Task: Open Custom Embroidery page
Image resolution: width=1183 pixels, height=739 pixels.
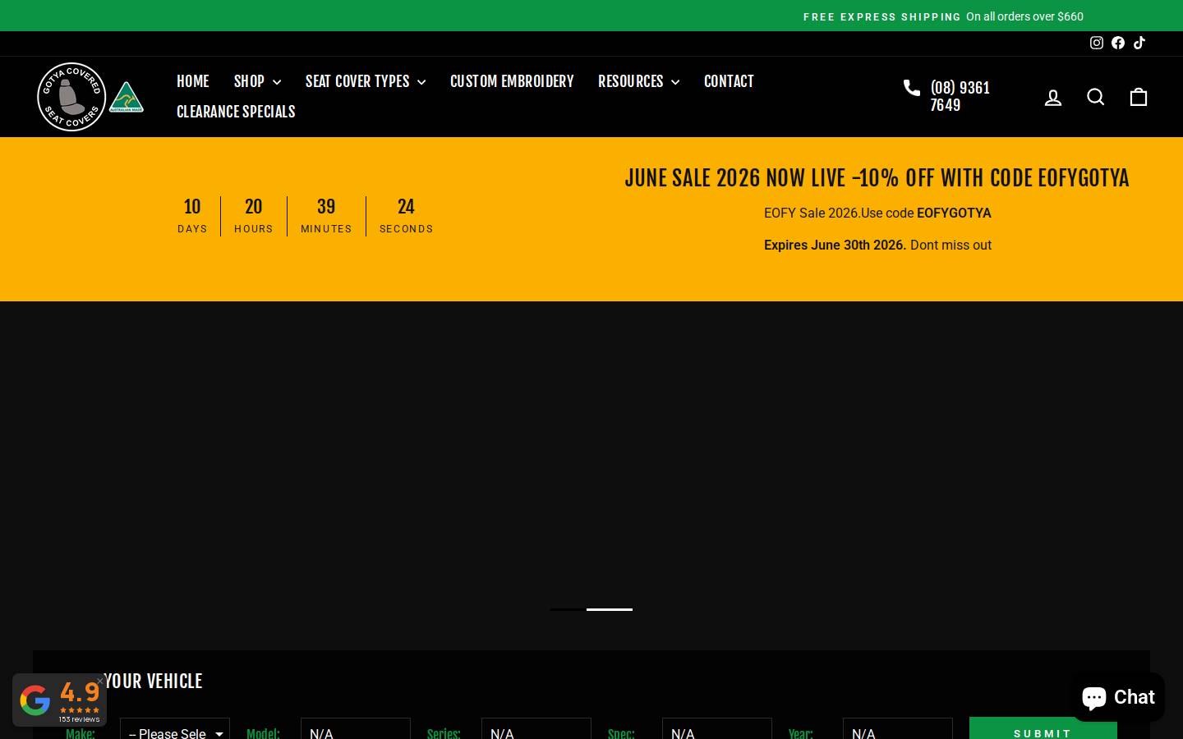Action: (512, 81)
